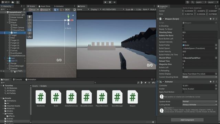
Task: Toggle the Apply Root Motion checkbox
Action: tap(183, 92)
